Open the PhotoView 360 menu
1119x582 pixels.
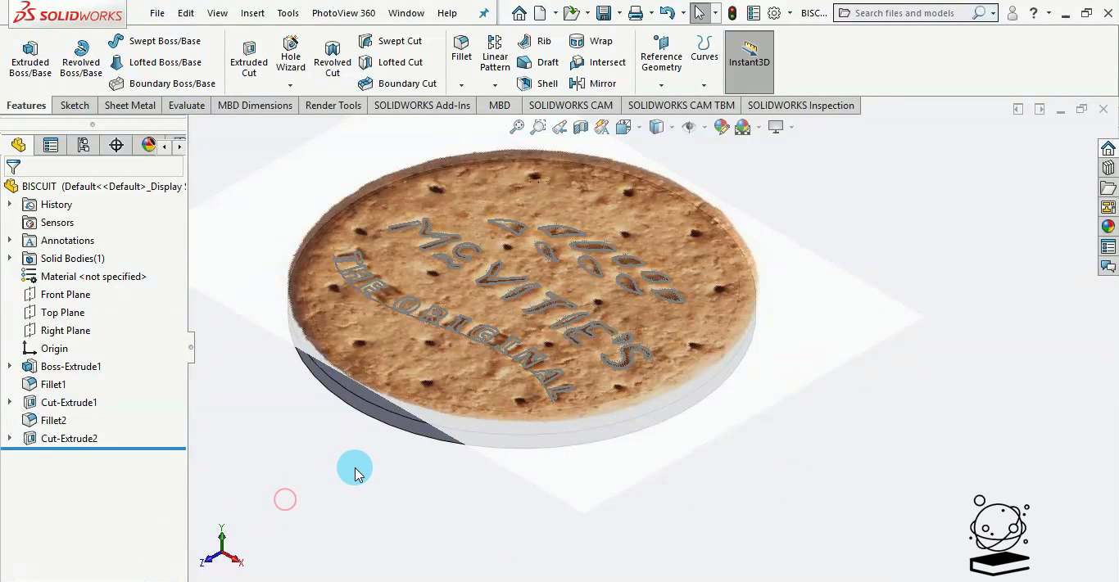343,13
